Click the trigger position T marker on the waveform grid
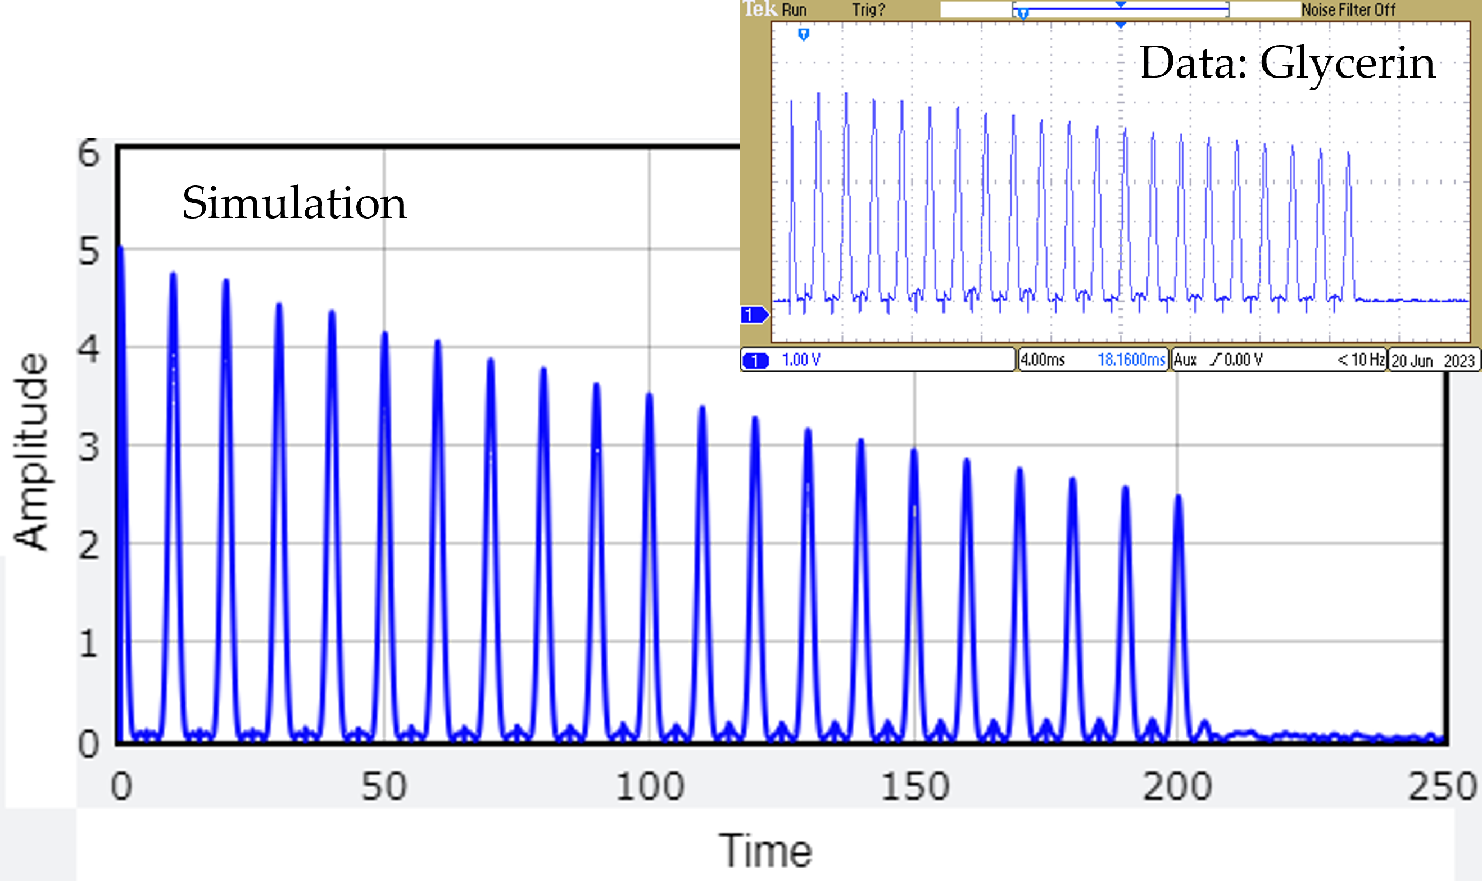 pyautogui.click(x=803, y=35)
